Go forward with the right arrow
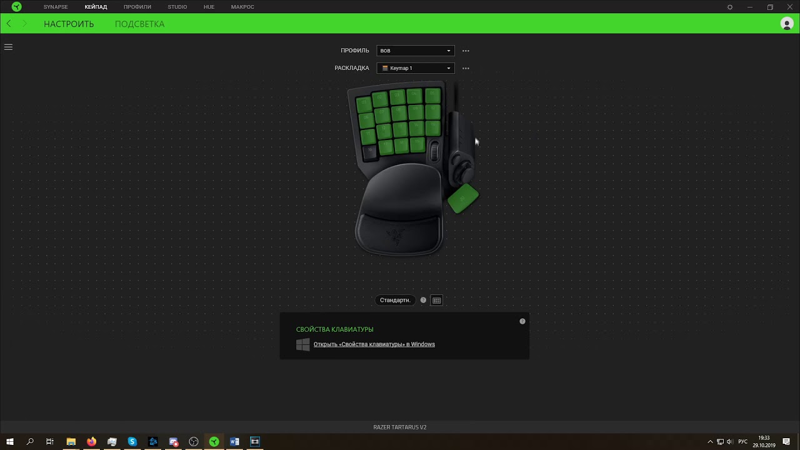The height and width of the screenshot is (450, 800). point(24,24)
